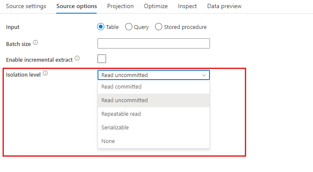
Task: Click the Batch size info icon
Action: 35,43
